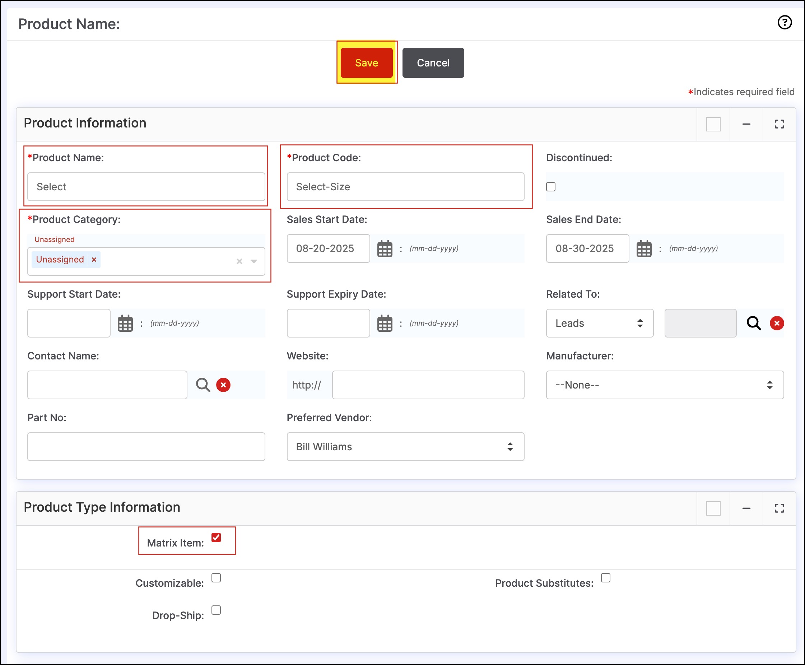Open the Manufacturer dropdown
The height and width of the screenshot is (665, 805).
pyautogui.click(x=665, y=385)
